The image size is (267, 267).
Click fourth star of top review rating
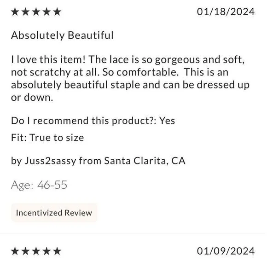click(x=46, y=12)
